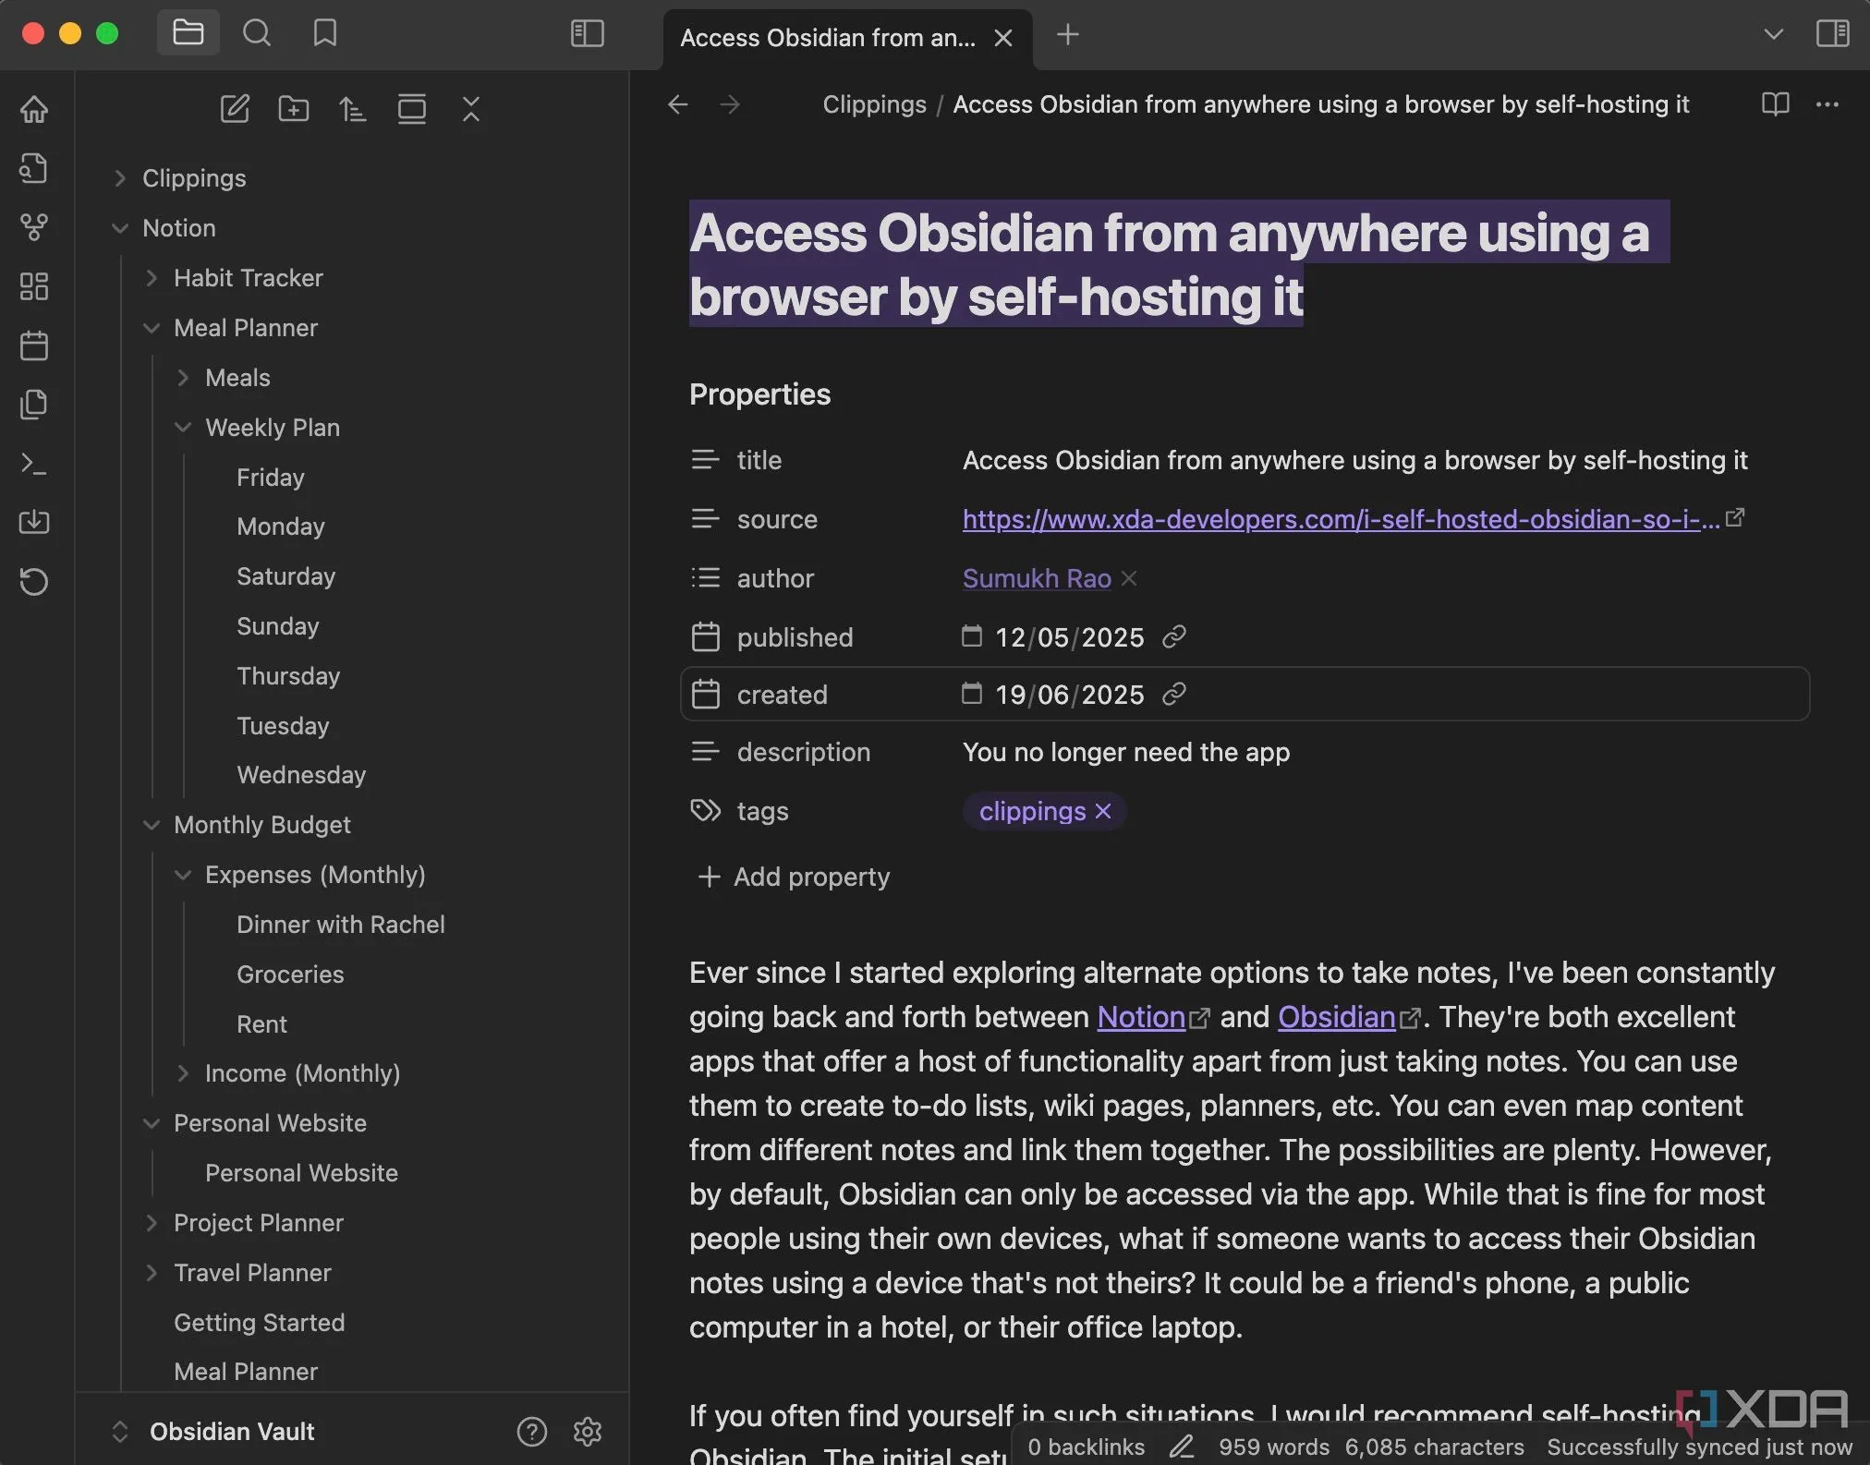Open the Obsidian Vault switcher

pyautogui.click(x=231, y=1432)
